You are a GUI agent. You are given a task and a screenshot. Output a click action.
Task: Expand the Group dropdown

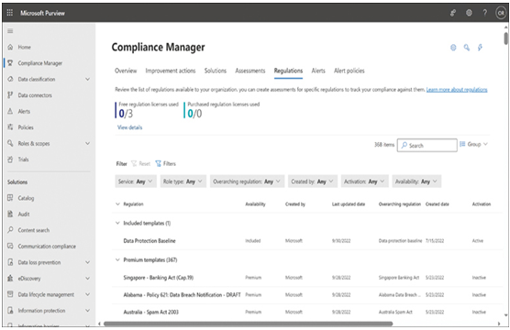[473, 144]
